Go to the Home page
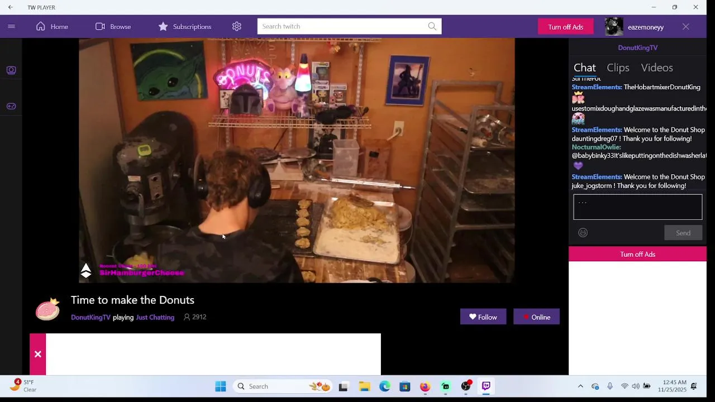The height and width of the screenshot is (402, 715). click(52, 26)
